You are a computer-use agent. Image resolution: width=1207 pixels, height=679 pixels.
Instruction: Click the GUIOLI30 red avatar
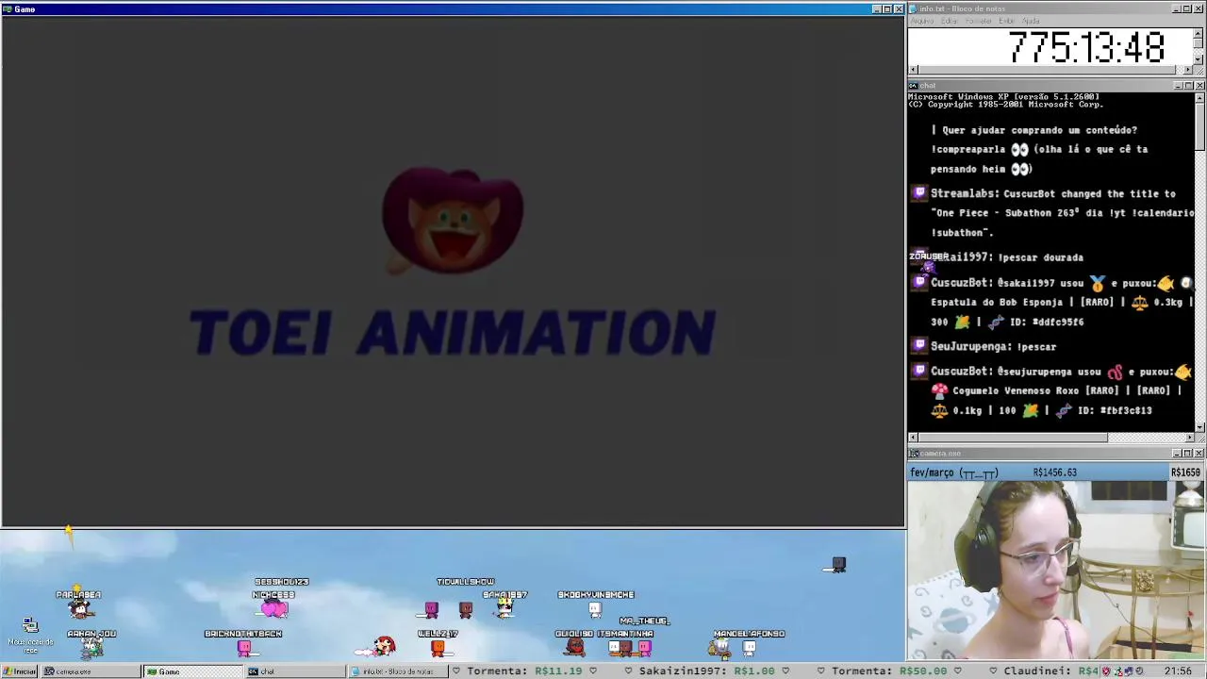(x=574, y=647)
